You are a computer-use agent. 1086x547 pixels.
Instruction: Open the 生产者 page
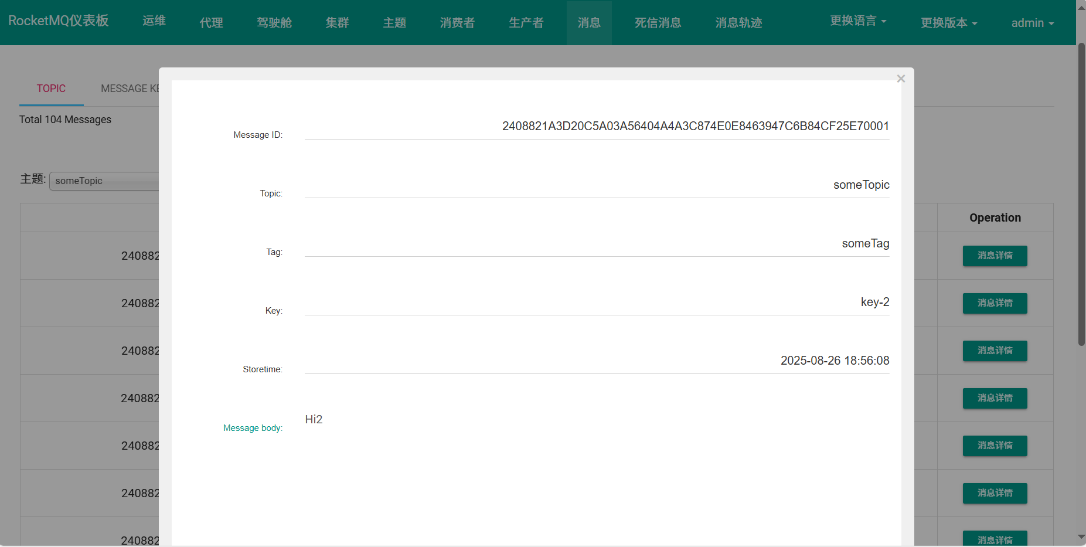526,23
